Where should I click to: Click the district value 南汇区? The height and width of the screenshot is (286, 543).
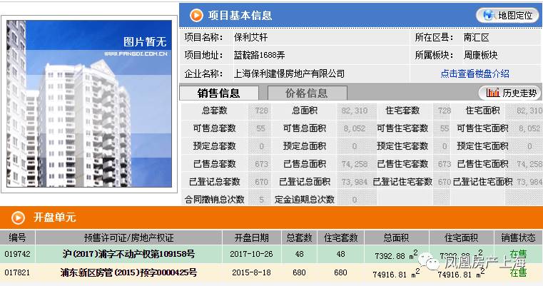click(477, 37)
